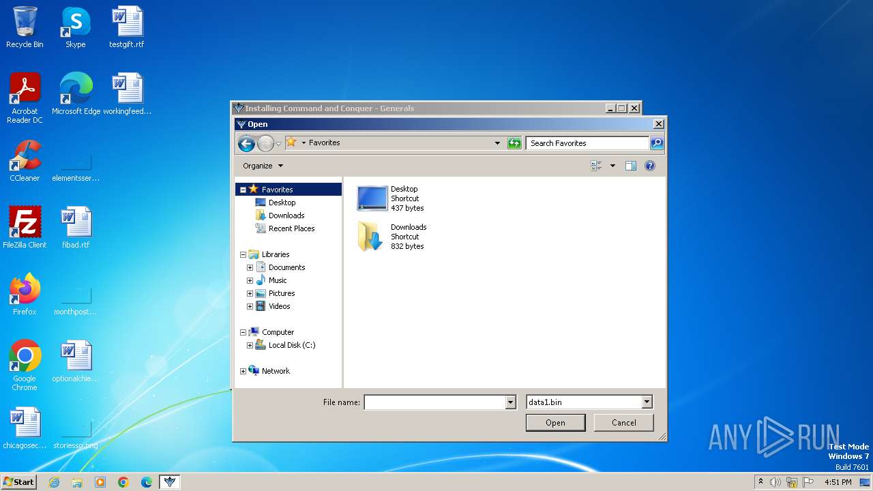Close the Open dialog

pos(658,124)
